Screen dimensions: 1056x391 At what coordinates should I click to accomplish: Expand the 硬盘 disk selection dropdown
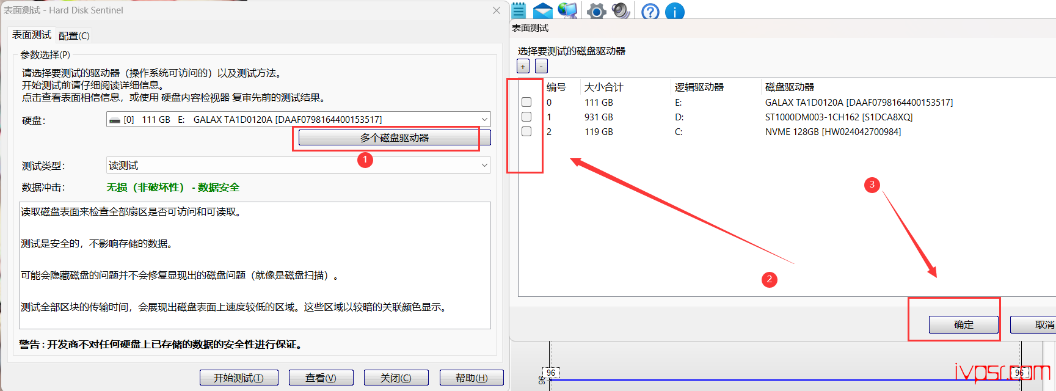484,120
